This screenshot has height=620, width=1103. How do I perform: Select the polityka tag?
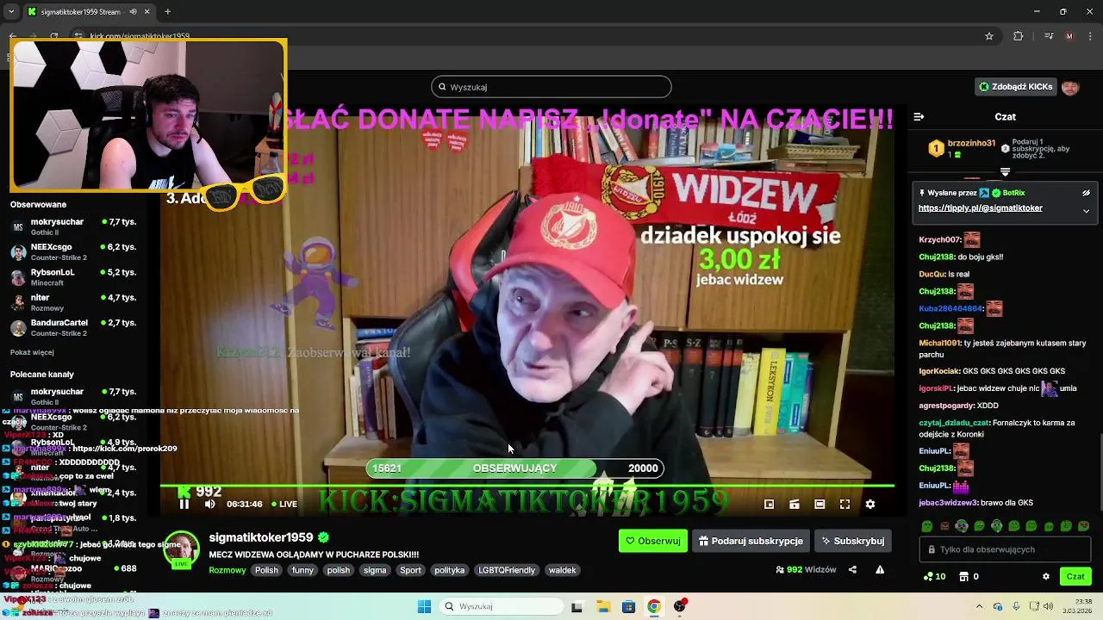tap(449, 570)
